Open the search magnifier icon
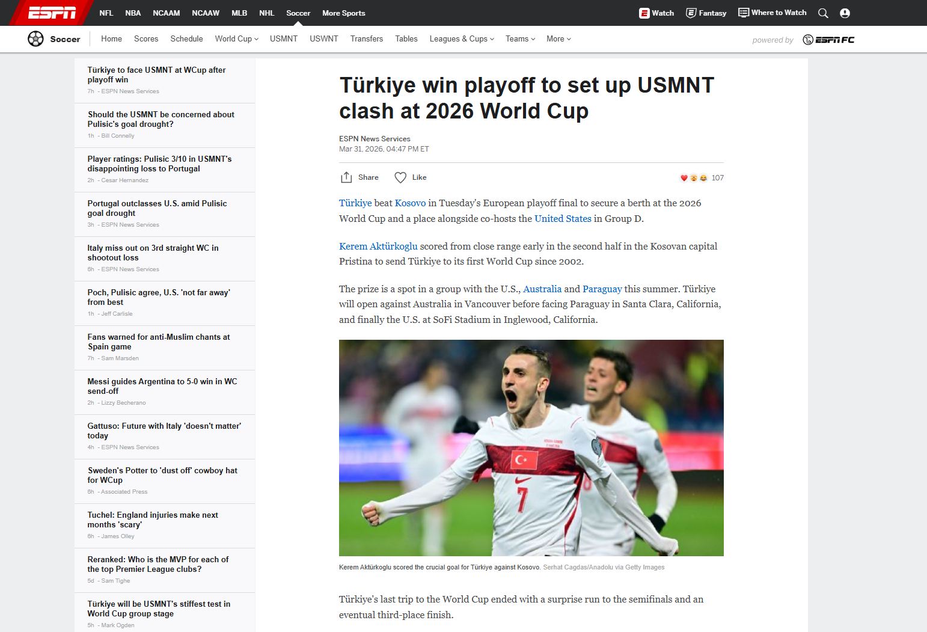This screenshot has height=632, width=927. coord(823,13)
